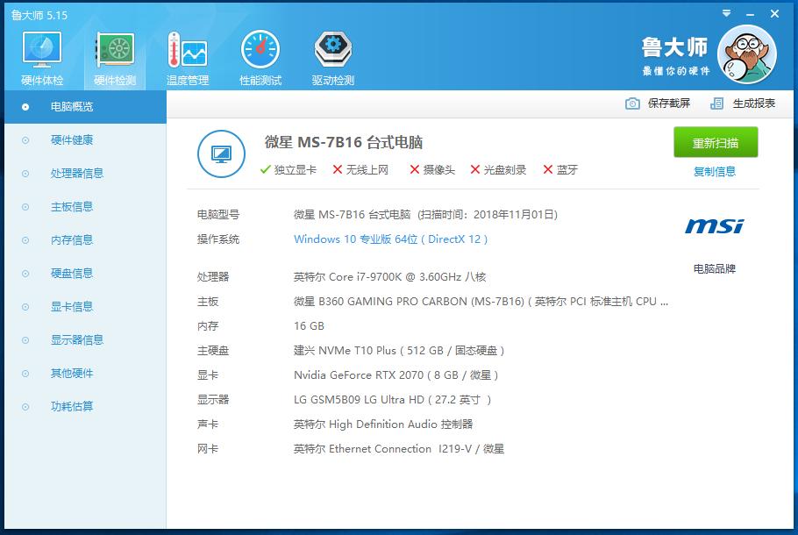The image size is (798, 535).
Task: Click the camera icon for 保存截屏
Action: point(632,103)
